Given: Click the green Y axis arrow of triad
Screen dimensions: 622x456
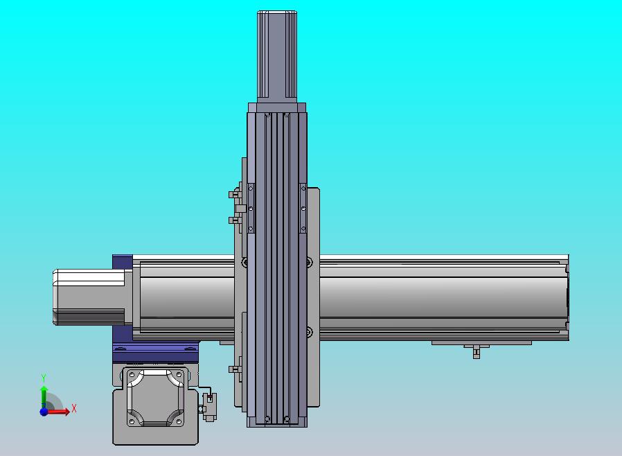Looking at the screenshot, I should [x=44, y=396].
